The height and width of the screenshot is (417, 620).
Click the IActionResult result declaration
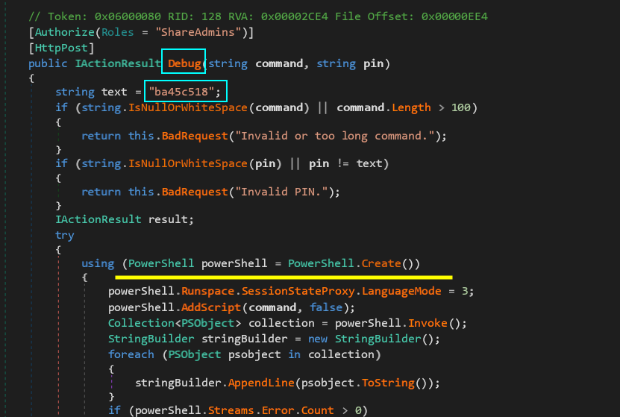pos(125,219)
